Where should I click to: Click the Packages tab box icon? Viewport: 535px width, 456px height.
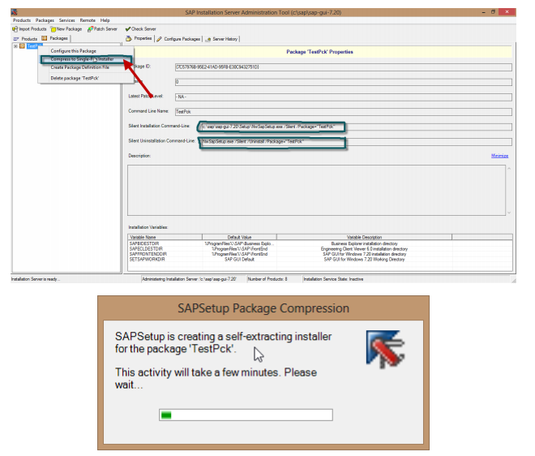pos(45,38)
